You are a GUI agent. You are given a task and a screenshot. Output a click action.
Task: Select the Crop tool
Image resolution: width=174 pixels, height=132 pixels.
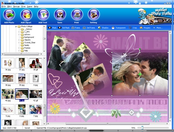tap(133, 28)
